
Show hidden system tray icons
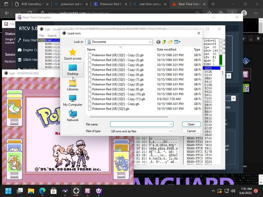tap(213, 191)
